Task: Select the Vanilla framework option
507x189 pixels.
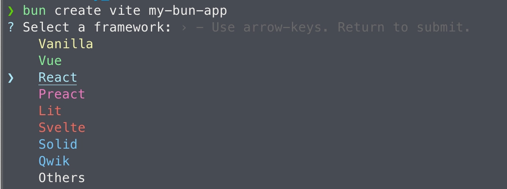Action: click(66, 44)
